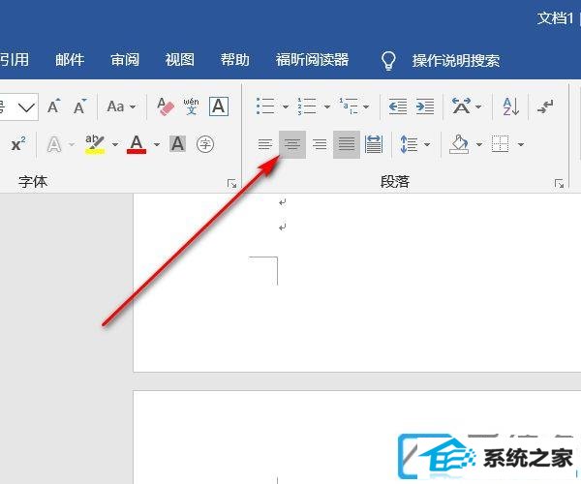Open the shading color dropdown arrow
This screenshot has height=484, width=581.
[479, 144]
